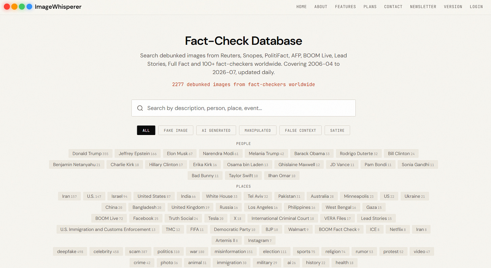The image size is (491, 268).
Task: Choose the India place tag
Action: click(188, 196)
